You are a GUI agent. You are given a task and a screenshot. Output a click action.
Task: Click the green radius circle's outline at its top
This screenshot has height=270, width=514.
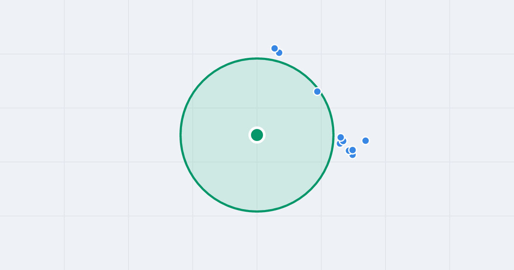(257, 58)
